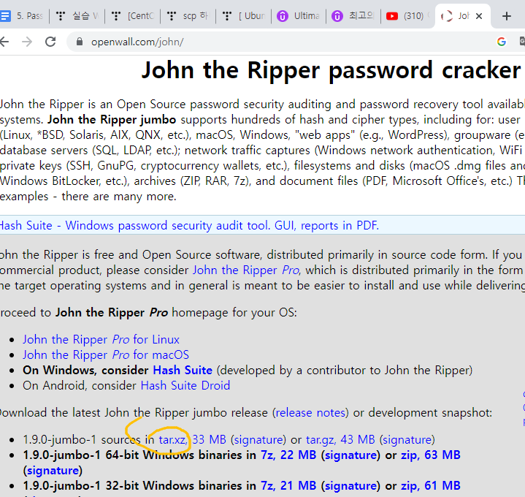Viewport: 525px width, 497px height.
Task: Switch to the 'Ultima' tab
Action: click(299, 16)
